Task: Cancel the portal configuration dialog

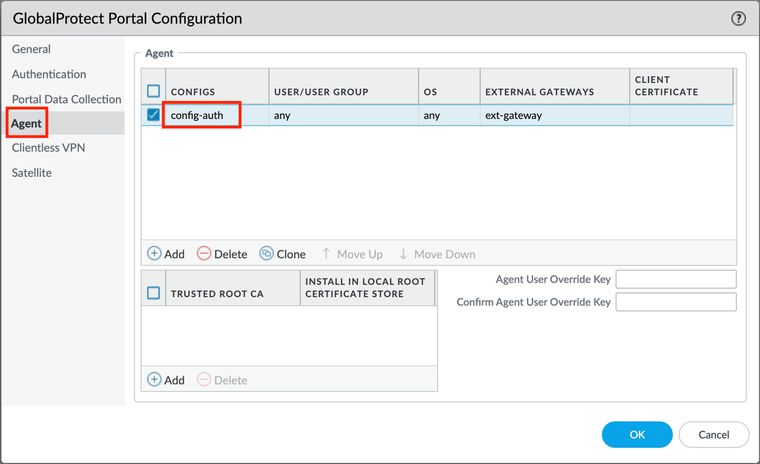Action: 714,434
